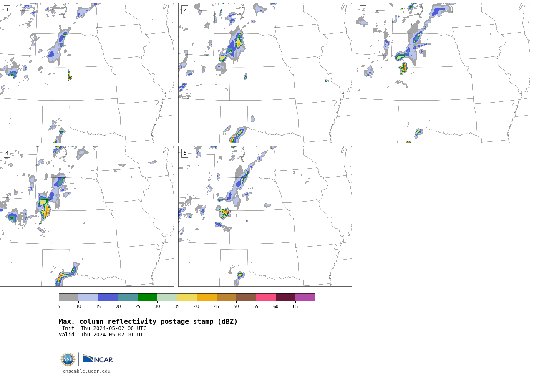The width and height of the screenshot is (534, 376).
Task: Open ensemble member 4 reflectivity map
Action: coord(87,216)
